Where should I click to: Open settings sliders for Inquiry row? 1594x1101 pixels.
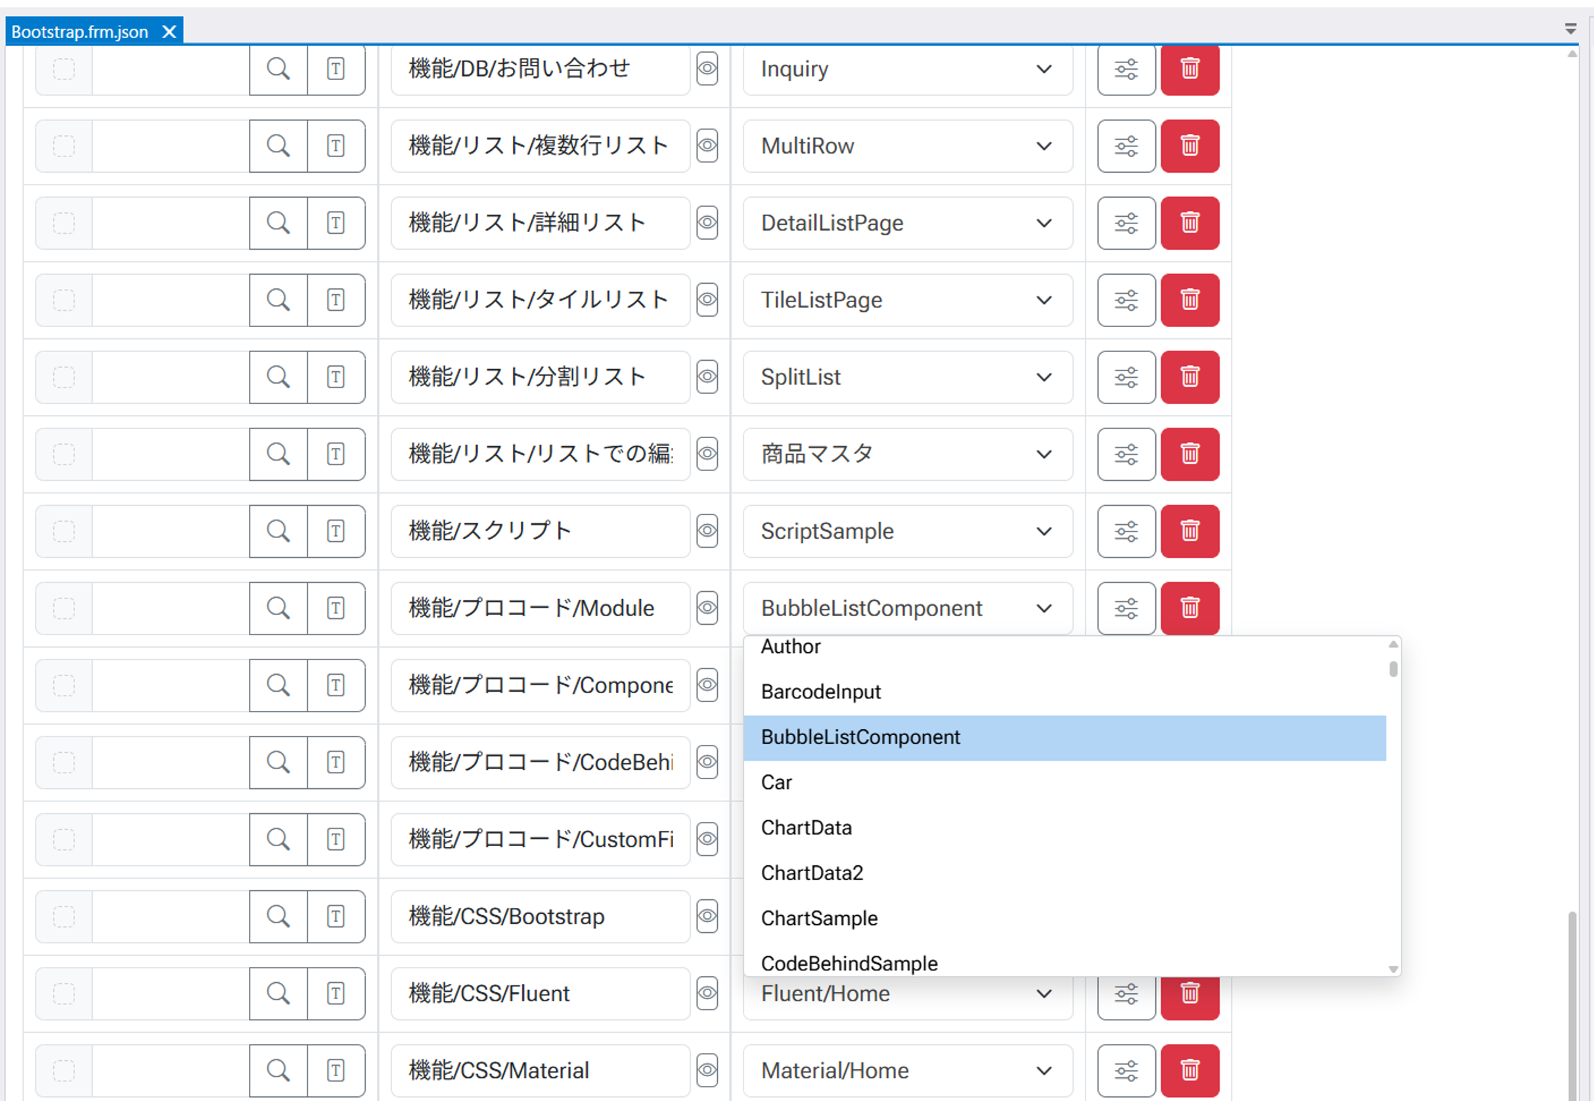point(1126,69)
